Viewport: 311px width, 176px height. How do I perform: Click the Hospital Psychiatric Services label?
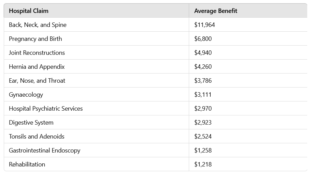46,109
